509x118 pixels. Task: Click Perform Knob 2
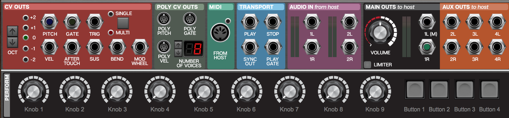point(75,91)
